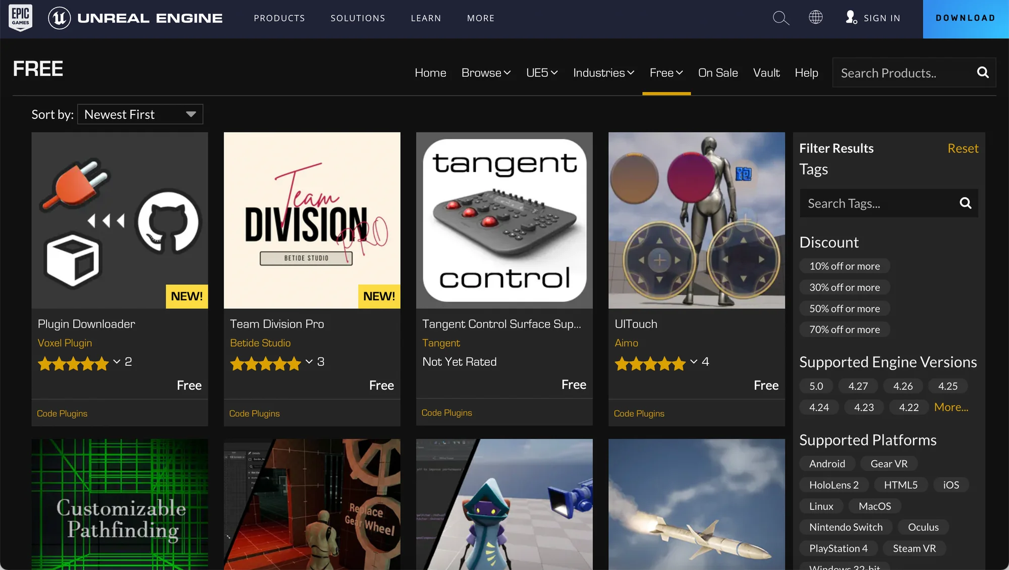Click the Search Tags input field
Image resolution: width=1009 pixels, height=570 pixels.
pyautogui.click(x=878, y=204)
